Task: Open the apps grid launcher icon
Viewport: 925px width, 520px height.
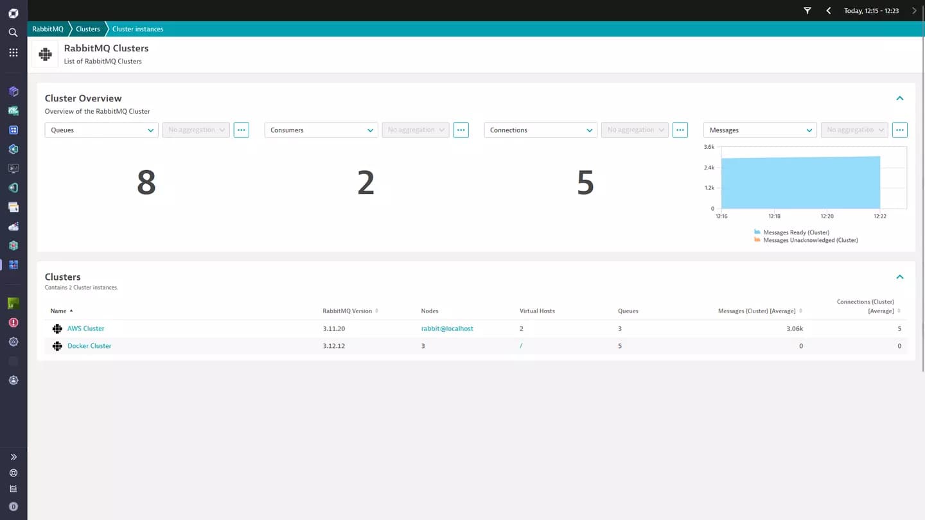Action: [x=13, y=53]
